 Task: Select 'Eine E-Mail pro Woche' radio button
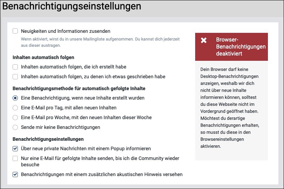(15, 118)
